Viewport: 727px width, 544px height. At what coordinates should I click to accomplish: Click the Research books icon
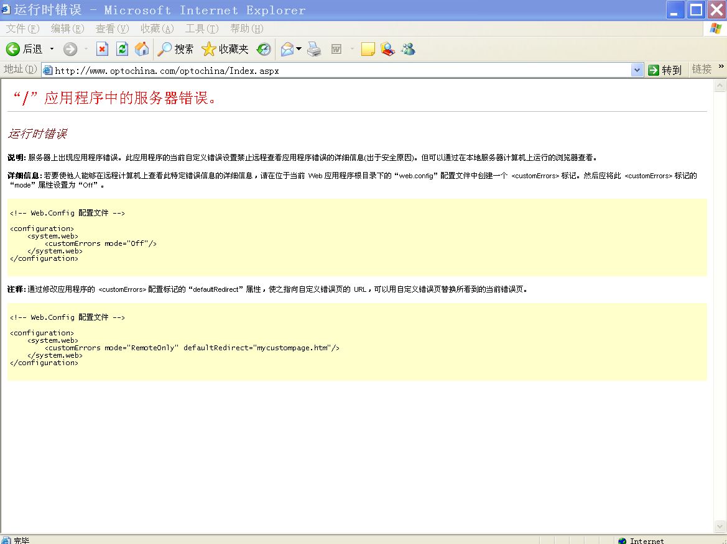[x=387, y=48]
